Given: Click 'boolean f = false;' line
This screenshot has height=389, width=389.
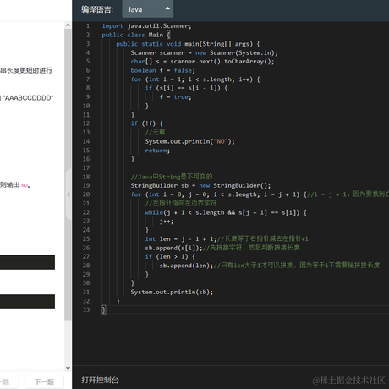Looking at the screenshot, I should [x=162, y=70].
